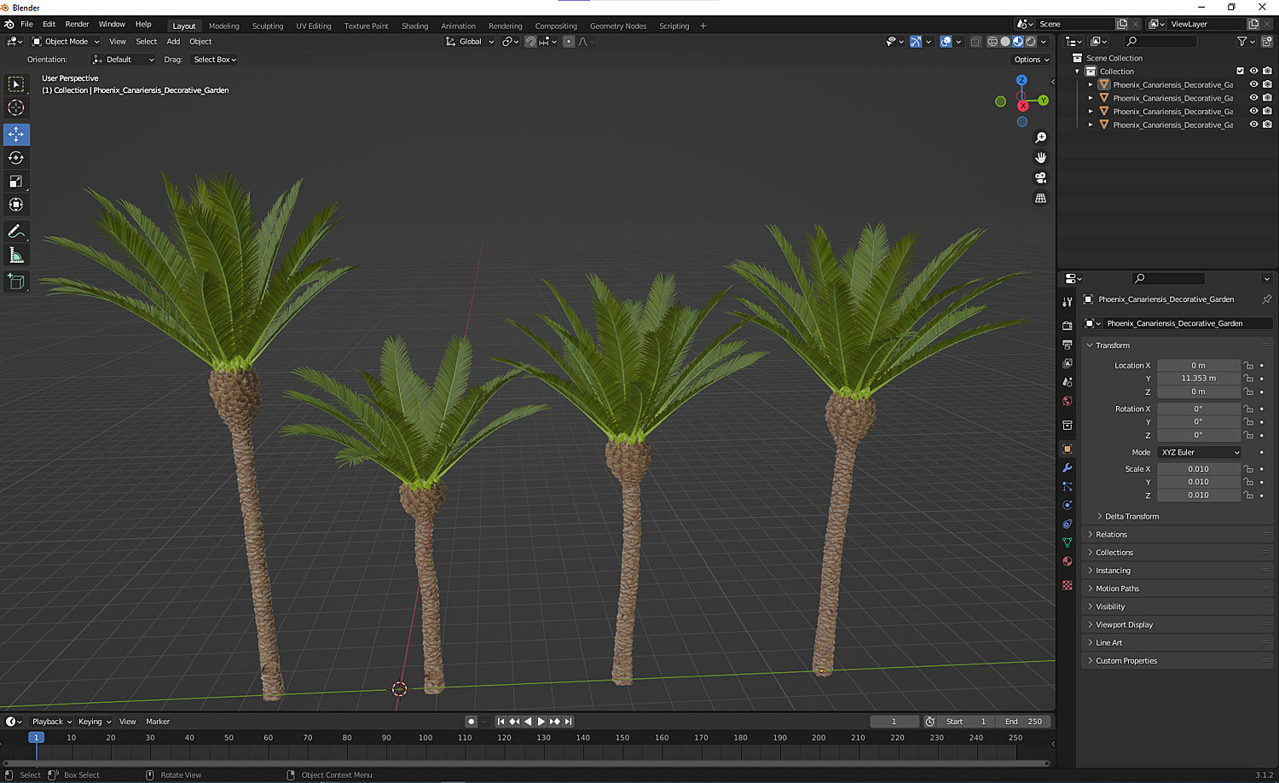Screen dimensions: 1279x783
Task: Pick the Measure ruler tool
Action: tap(16, 255)
